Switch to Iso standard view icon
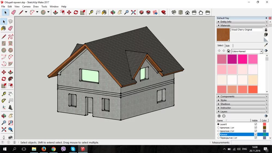 174,12
